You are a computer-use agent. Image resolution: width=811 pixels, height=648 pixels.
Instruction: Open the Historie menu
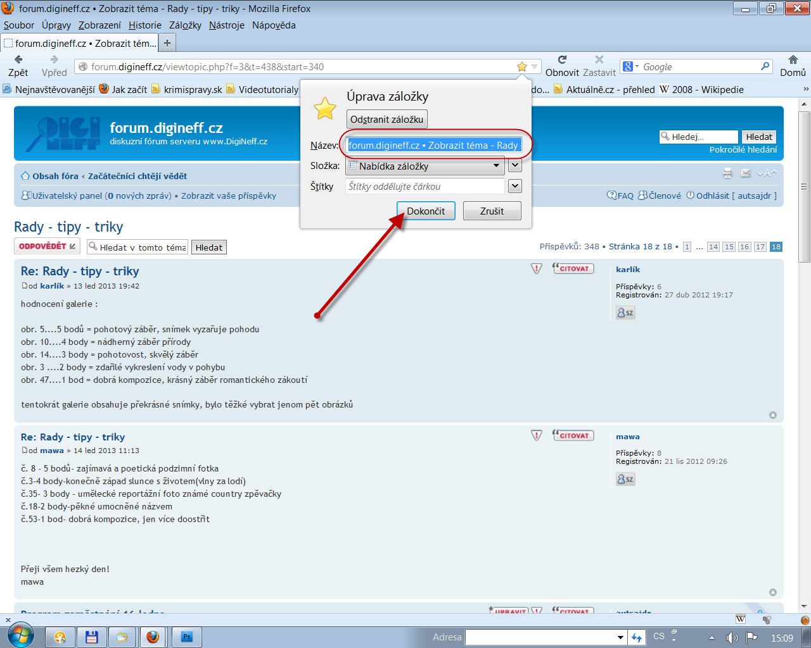(x=145, y=25)
